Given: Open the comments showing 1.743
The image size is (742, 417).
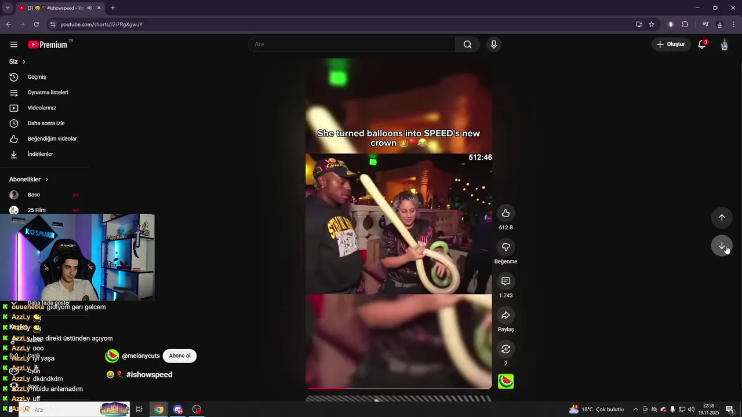Looking at the screenshot, I should 505,281.
